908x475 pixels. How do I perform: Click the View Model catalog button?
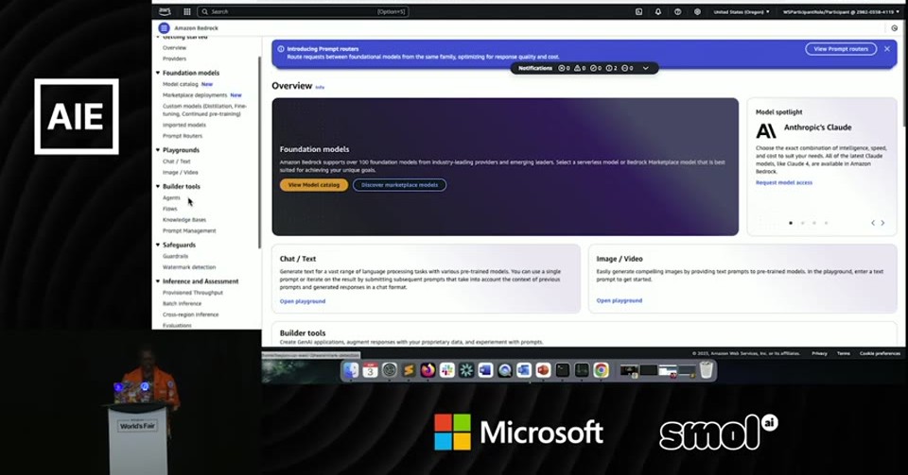[314, 185]
